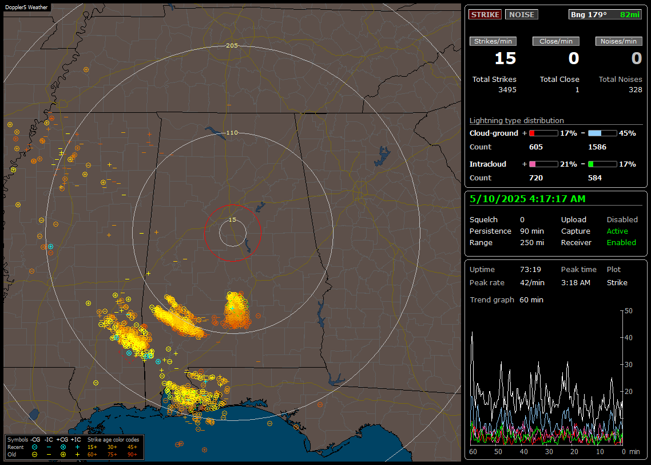Click the Recent +CG symbol in the legend
Image resolution: width=651 pixels, height=465 pixels.
pos(63,447)
